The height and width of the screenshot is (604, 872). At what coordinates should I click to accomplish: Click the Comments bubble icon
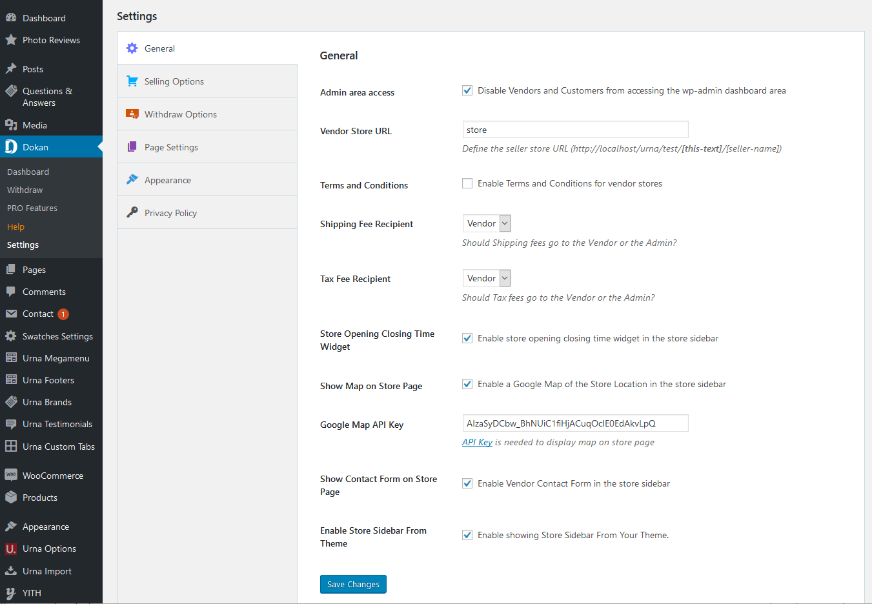[x=11, y=292]
